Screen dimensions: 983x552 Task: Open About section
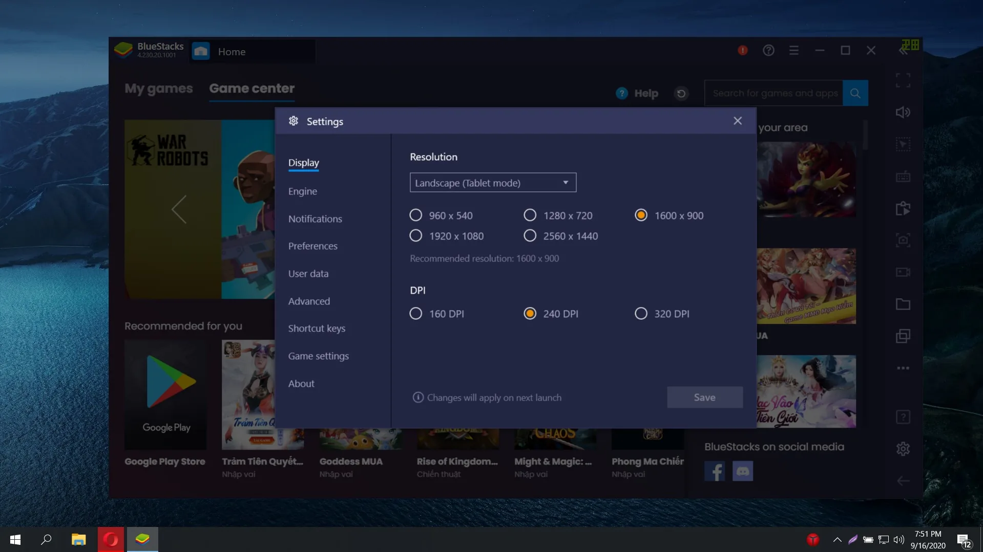coord(301,384)
